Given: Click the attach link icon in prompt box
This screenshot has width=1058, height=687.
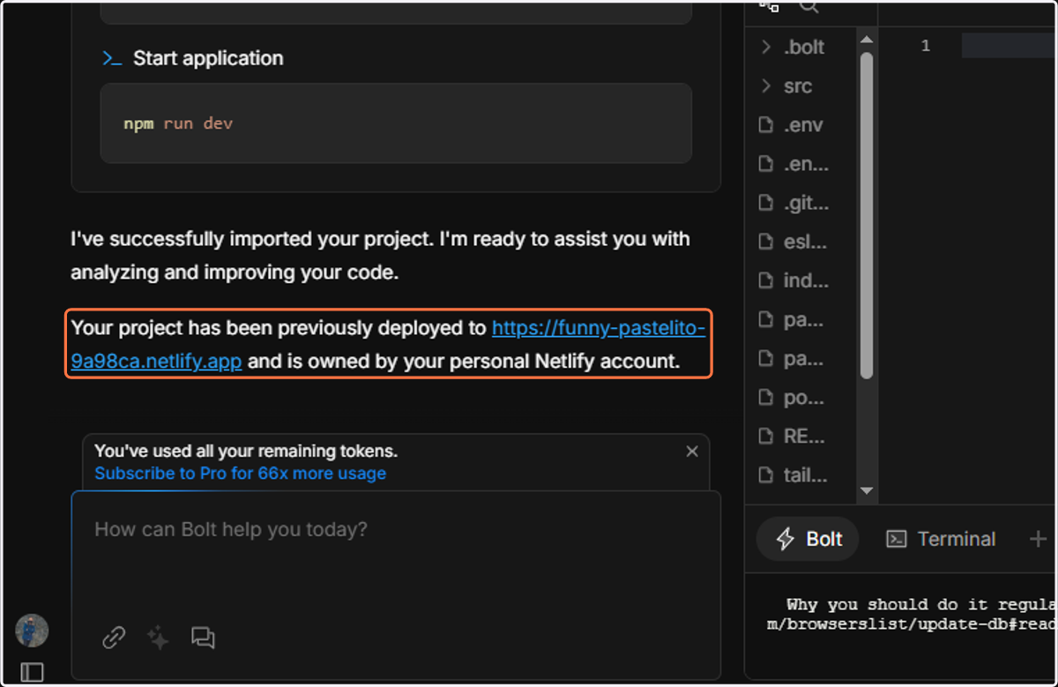Looking at the screenshot, I should [x=114, y=638].
